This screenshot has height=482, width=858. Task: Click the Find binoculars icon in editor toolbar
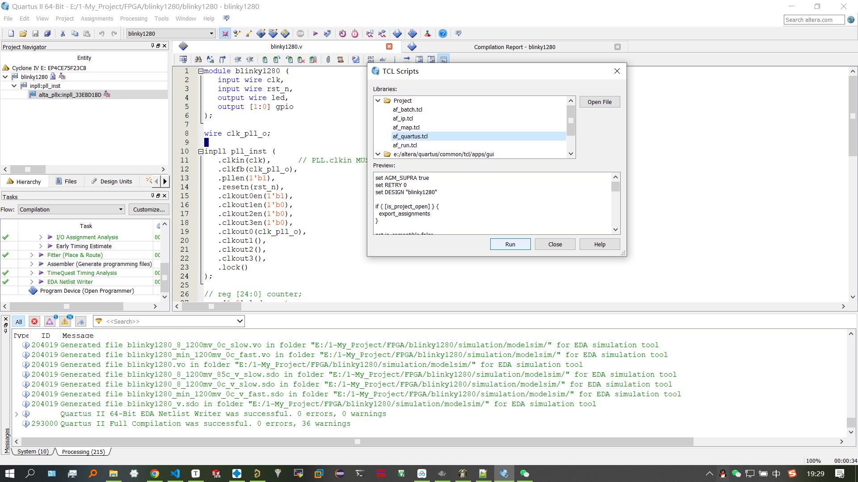tap(198, 59)
